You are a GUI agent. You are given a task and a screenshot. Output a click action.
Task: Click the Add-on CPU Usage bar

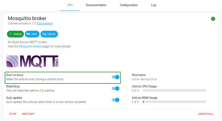pyautogui.click(x=175, y=90)
